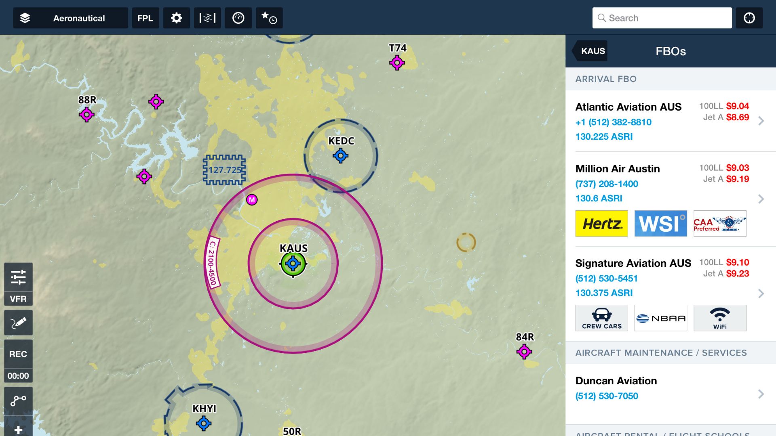
Task: Select 84R airport marker on map
Action: pos(524,352)
